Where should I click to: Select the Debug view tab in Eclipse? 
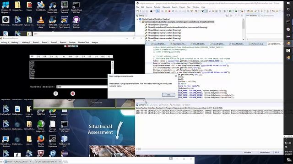pyautogui.click(x=142, y=15)
